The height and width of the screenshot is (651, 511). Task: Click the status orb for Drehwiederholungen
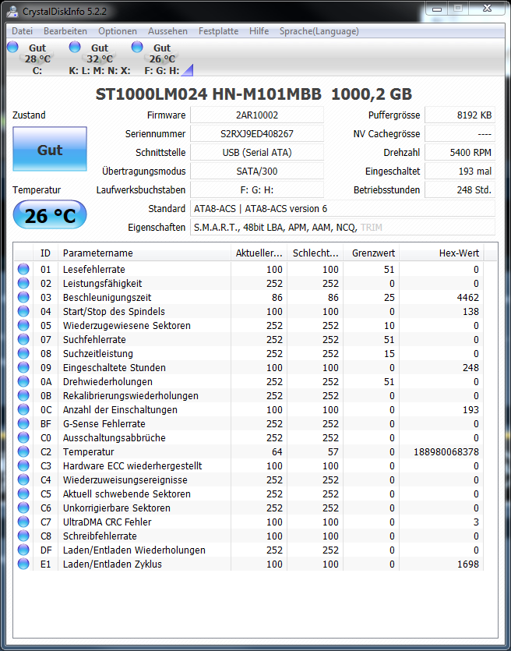pos(23,381)
